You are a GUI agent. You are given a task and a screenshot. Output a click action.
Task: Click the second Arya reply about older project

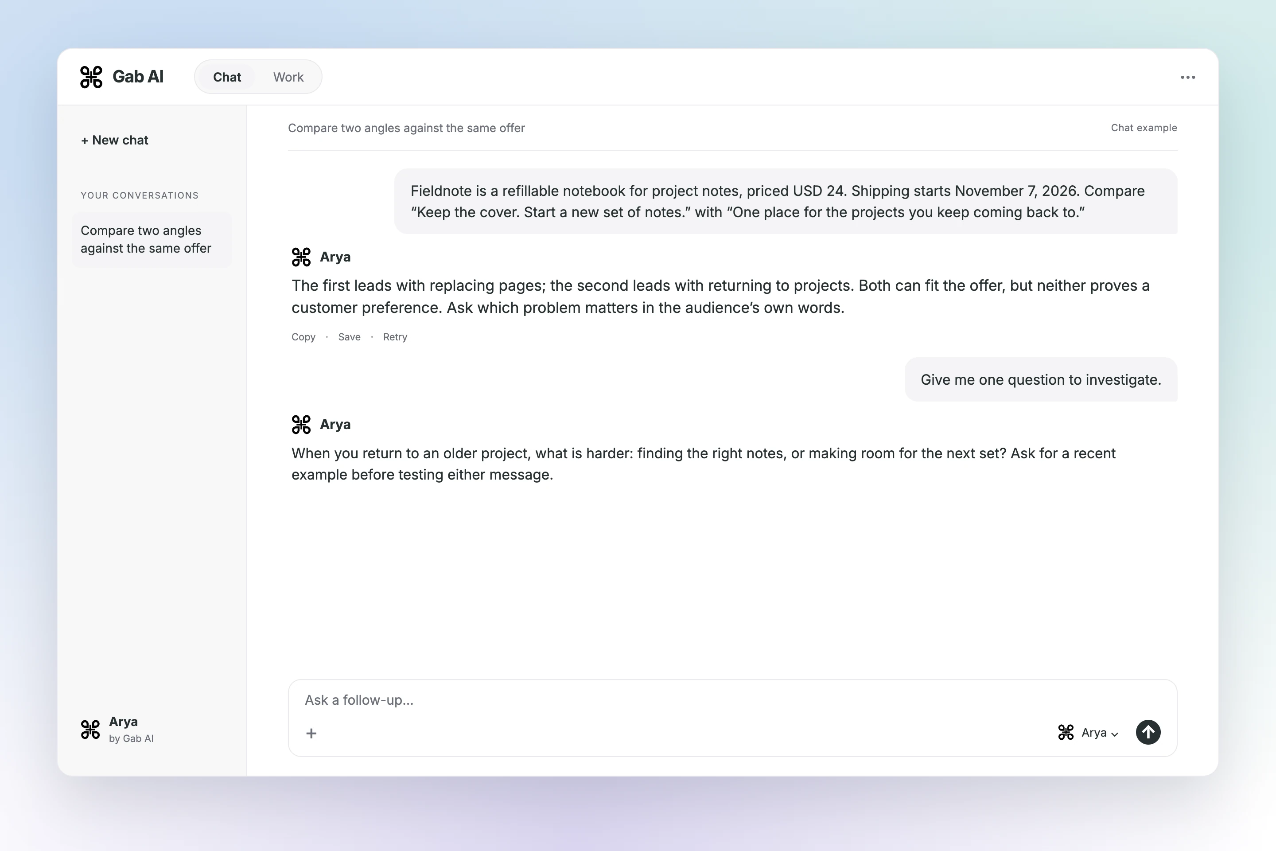coord(704,464)
